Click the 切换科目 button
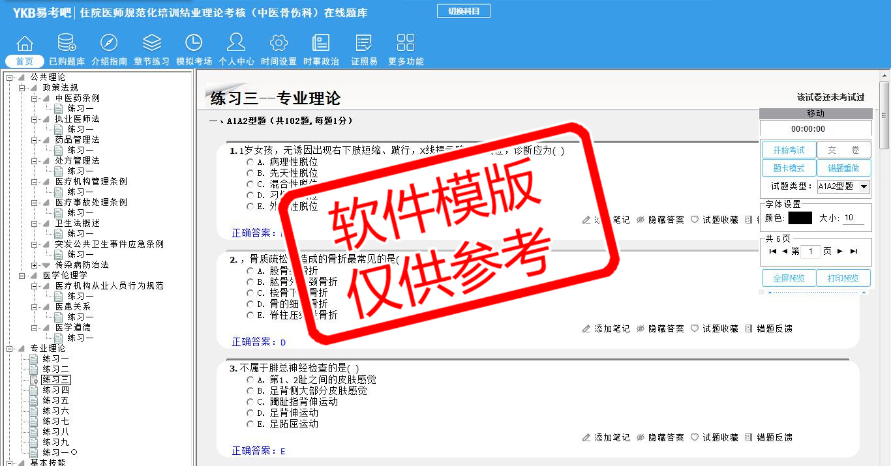 [x=463, y=11]
